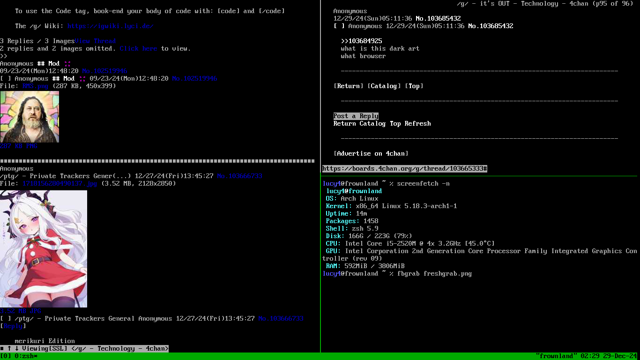Tick the checkbox before 'Anonymous 12/29/24(Sun)05:11:36'
The image size is (640, 360).
pyautogui.click(x=339, y=26)
